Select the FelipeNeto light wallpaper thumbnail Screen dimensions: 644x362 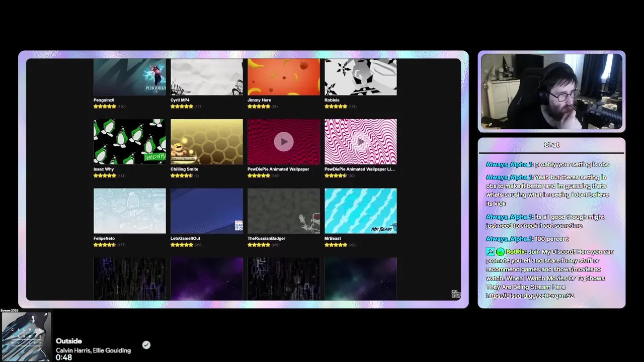coord(129,211)
